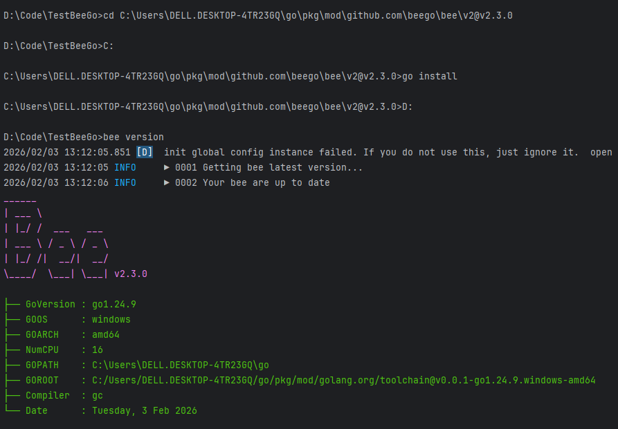Click the second INFO label at 13:12:06
618x429 pixels.
coord(125,182)
